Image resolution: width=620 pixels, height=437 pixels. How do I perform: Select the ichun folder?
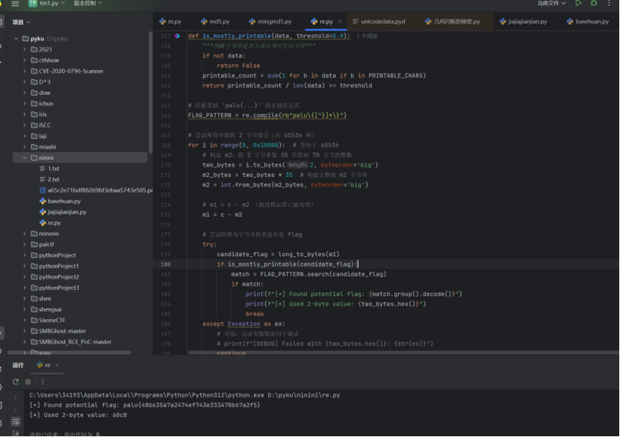42,104
